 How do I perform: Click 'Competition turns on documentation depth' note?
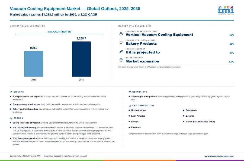169,134
